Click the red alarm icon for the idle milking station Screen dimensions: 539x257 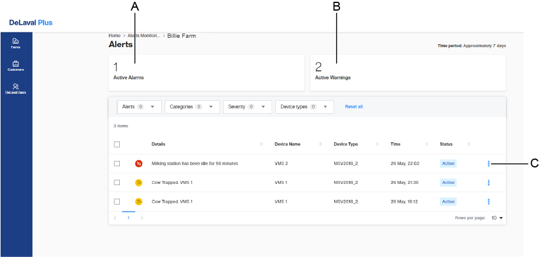(139, 163)
